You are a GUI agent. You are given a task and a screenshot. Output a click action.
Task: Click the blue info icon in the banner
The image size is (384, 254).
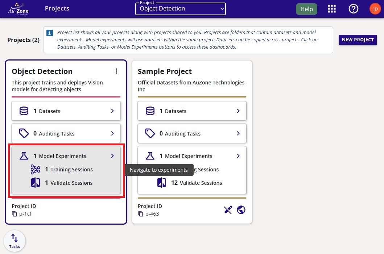tap(50, 33)
